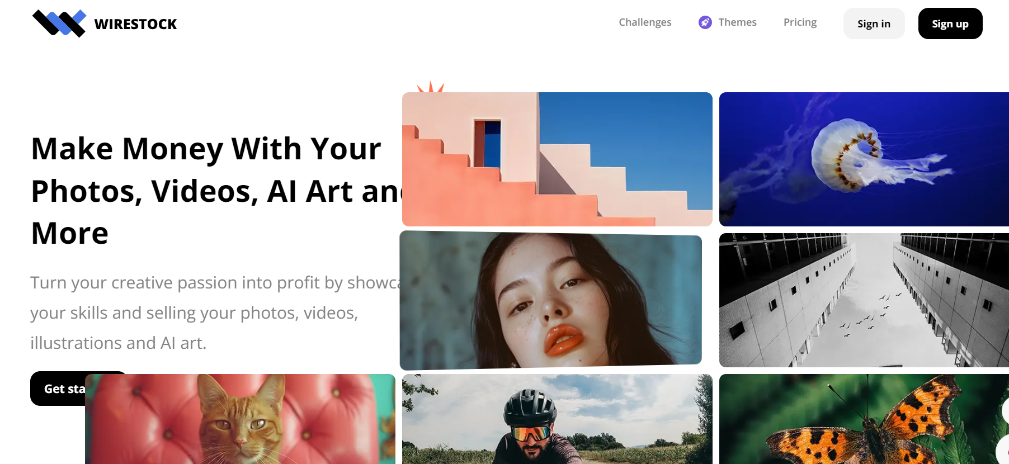Image resolution: width=1009 pixels, height=464 pixels.
Task: Click the 'Make Money With Your' headline
Action: [x=206, y=149]
